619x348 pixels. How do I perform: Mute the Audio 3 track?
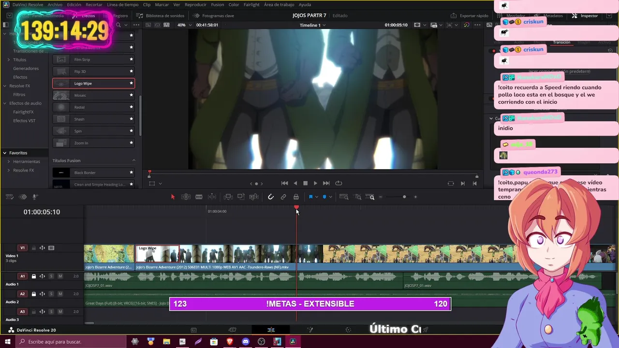coord(60,312)
